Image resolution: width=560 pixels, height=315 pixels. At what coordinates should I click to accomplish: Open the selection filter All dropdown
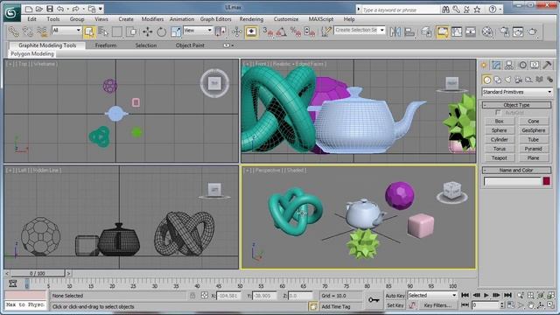click(66, 31)
